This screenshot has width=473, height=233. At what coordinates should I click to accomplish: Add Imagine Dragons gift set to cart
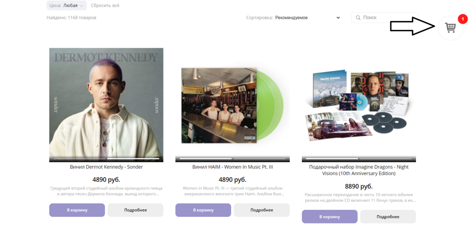[330, 217]
